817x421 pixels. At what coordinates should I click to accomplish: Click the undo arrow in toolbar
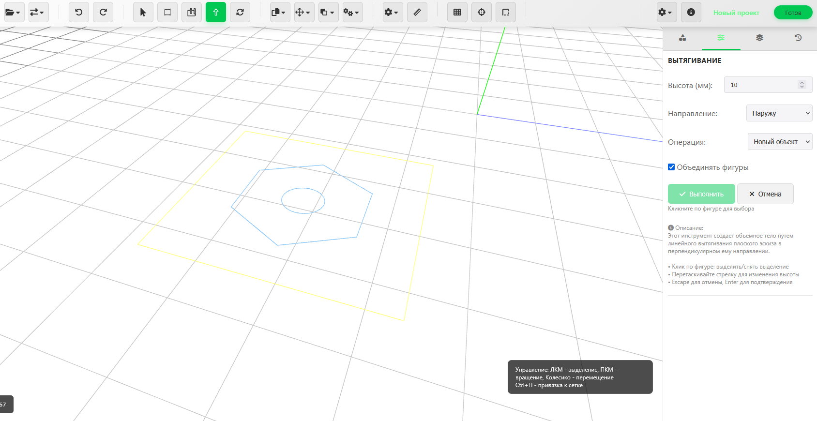[x=79, y=12]
